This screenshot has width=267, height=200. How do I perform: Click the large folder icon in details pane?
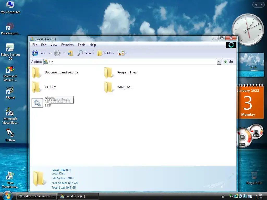[x=39, y=178]
